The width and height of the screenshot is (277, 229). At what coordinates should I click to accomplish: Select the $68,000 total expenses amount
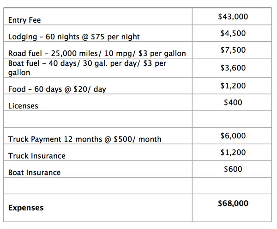point(233,203)
